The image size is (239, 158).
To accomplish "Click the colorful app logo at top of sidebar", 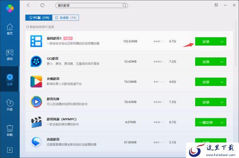I will [x=10, y=8].
